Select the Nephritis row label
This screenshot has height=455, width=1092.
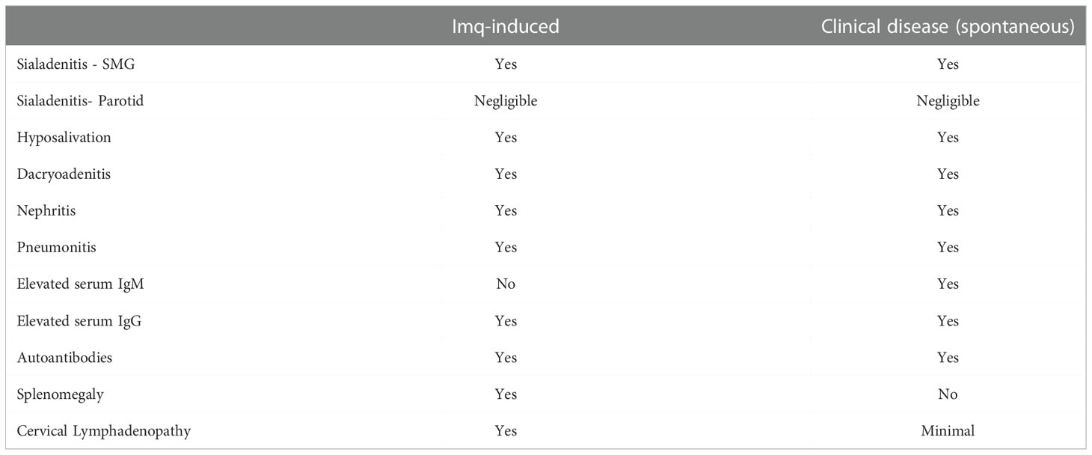46,211
